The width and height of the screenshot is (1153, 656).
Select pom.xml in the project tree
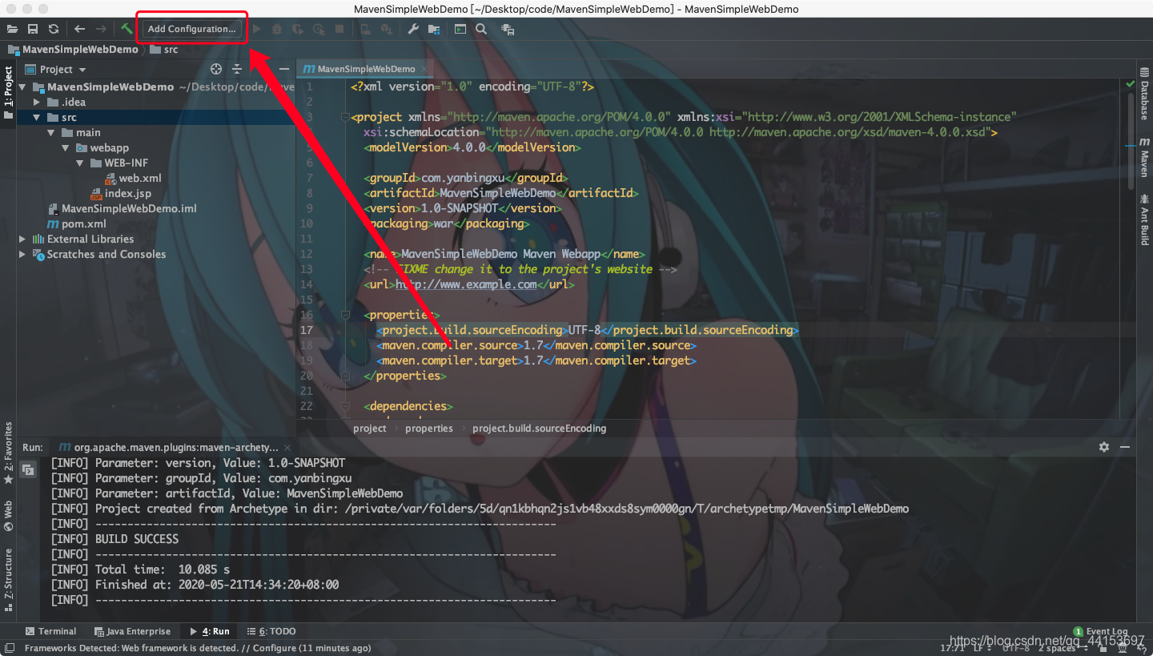(76, 223)
